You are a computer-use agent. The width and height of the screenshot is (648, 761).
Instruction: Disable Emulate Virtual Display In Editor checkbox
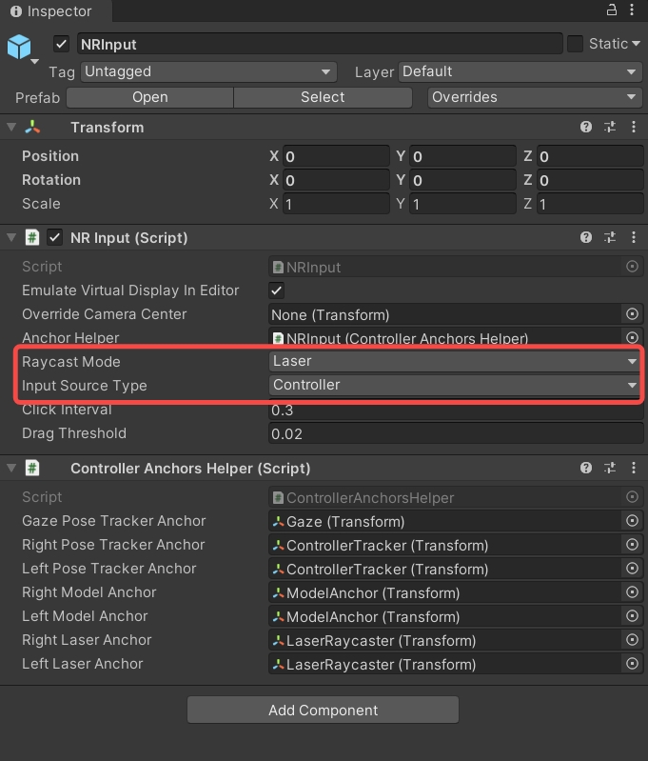[277, 290]
